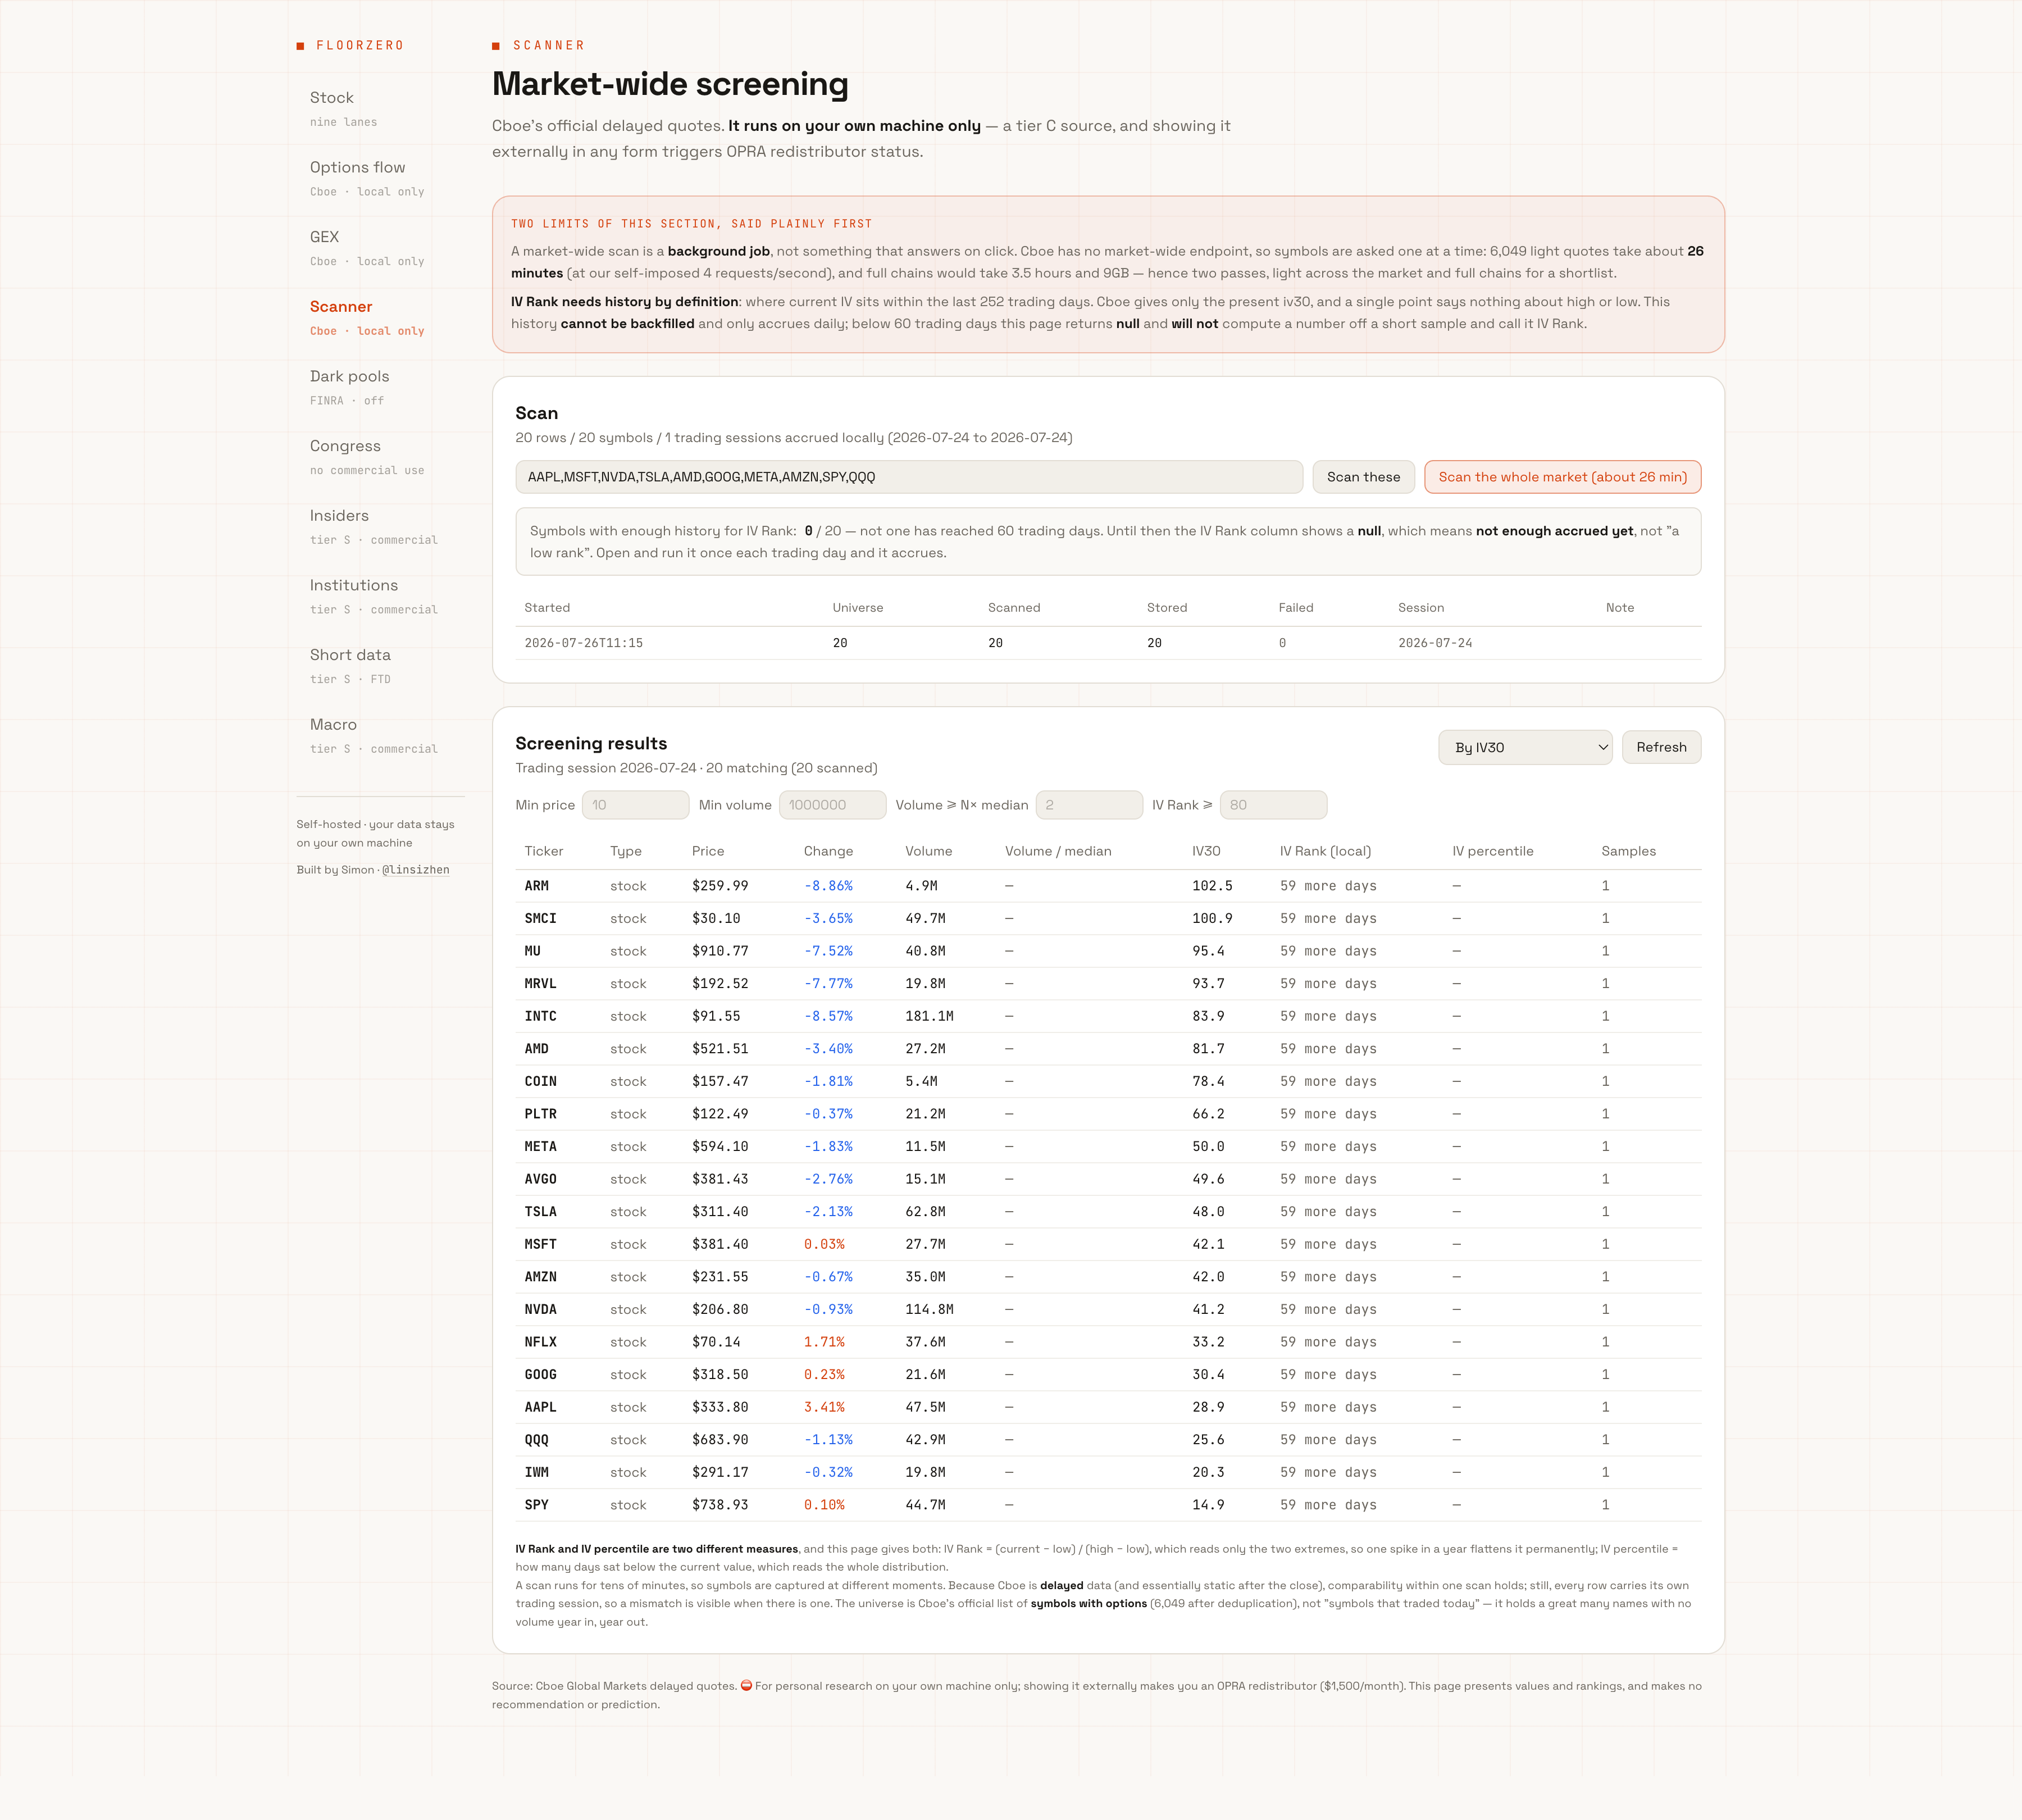Click the Started column header in Scan table
The image size is (2022, 1820).
(547, 608)
